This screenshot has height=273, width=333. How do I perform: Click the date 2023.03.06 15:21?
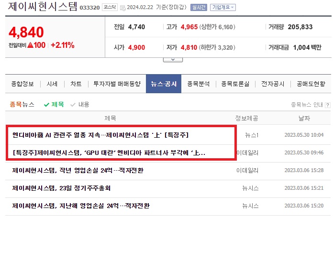coord(304,188)
